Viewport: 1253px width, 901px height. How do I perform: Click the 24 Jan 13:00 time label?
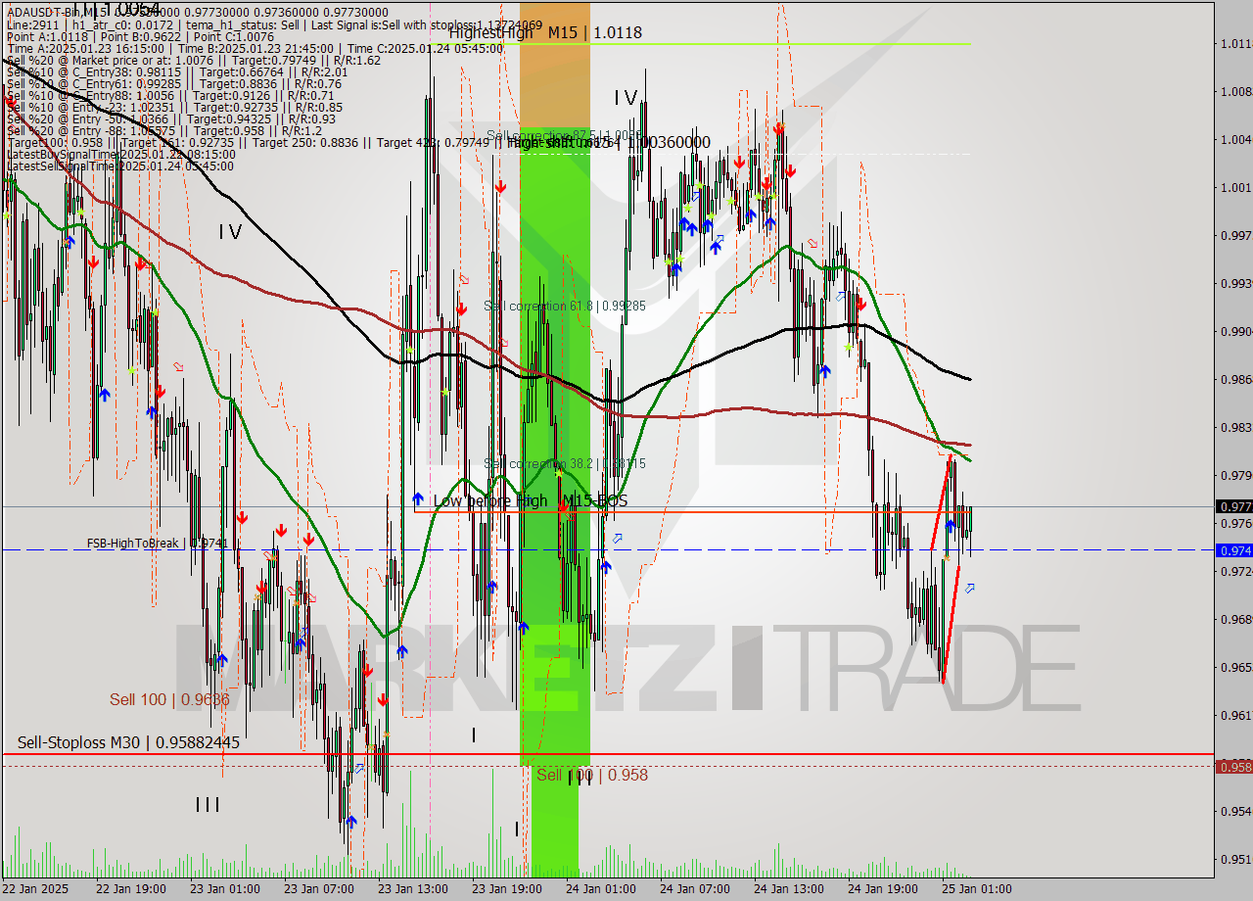coord(788,889)
